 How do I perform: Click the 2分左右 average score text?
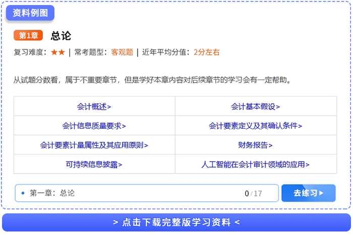coord(206,52)
